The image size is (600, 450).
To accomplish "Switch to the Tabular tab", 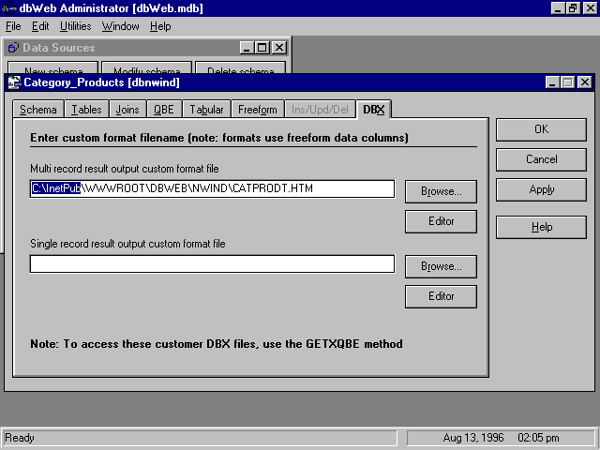I will [206, 110].
